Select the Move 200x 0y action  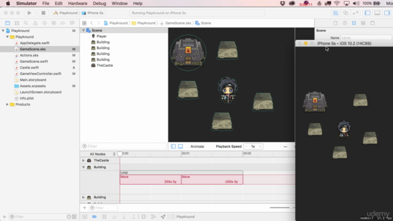150,179
